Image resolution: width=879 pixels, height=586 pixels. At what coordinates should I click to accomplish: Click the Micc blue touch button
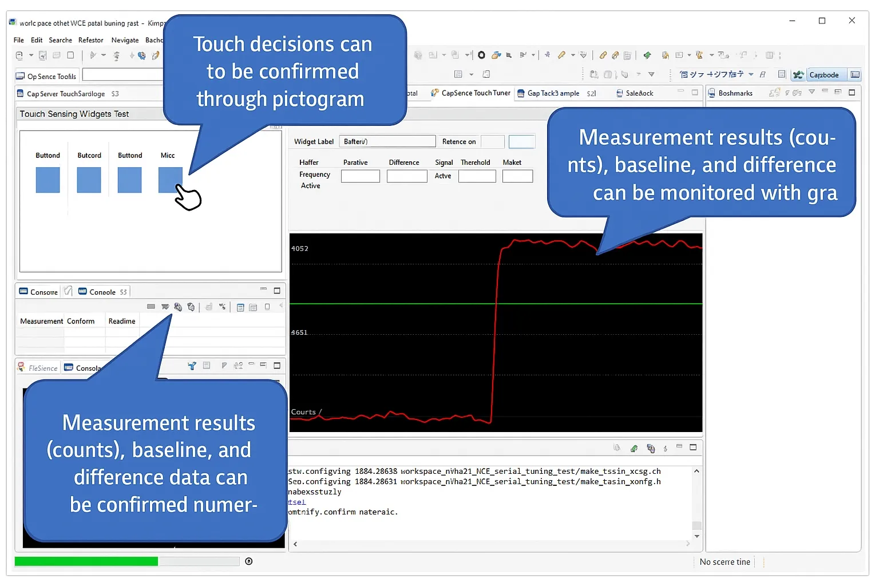click(171, 180)
